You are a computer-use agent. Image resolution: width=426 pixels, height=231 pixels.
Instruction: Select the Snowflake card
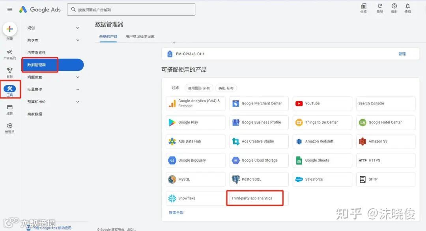click(x=196, y=198)
